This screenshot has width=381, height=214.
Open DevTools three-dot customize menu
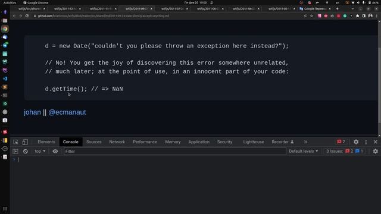click(x=366, y=142)
